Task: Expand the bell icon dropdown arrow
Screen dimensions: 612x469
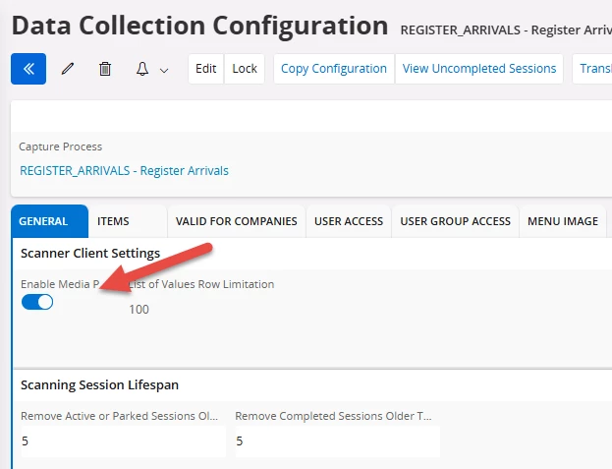Action: pos(164,70)
